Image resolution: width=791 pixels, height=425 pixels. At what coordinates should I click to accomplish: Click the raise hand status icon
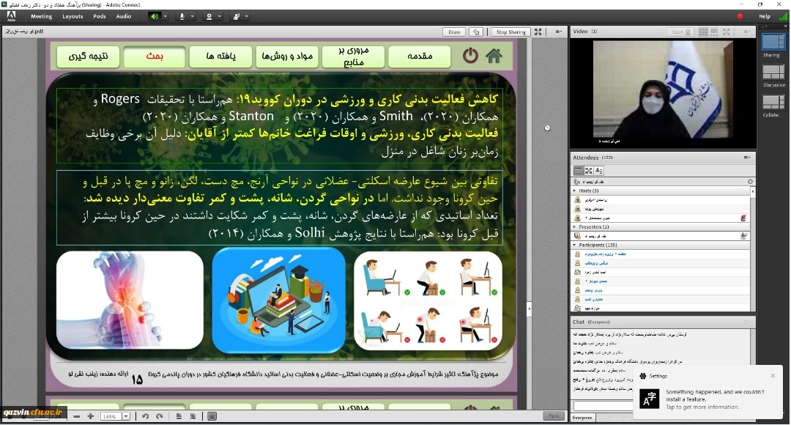tap(237, 16)
